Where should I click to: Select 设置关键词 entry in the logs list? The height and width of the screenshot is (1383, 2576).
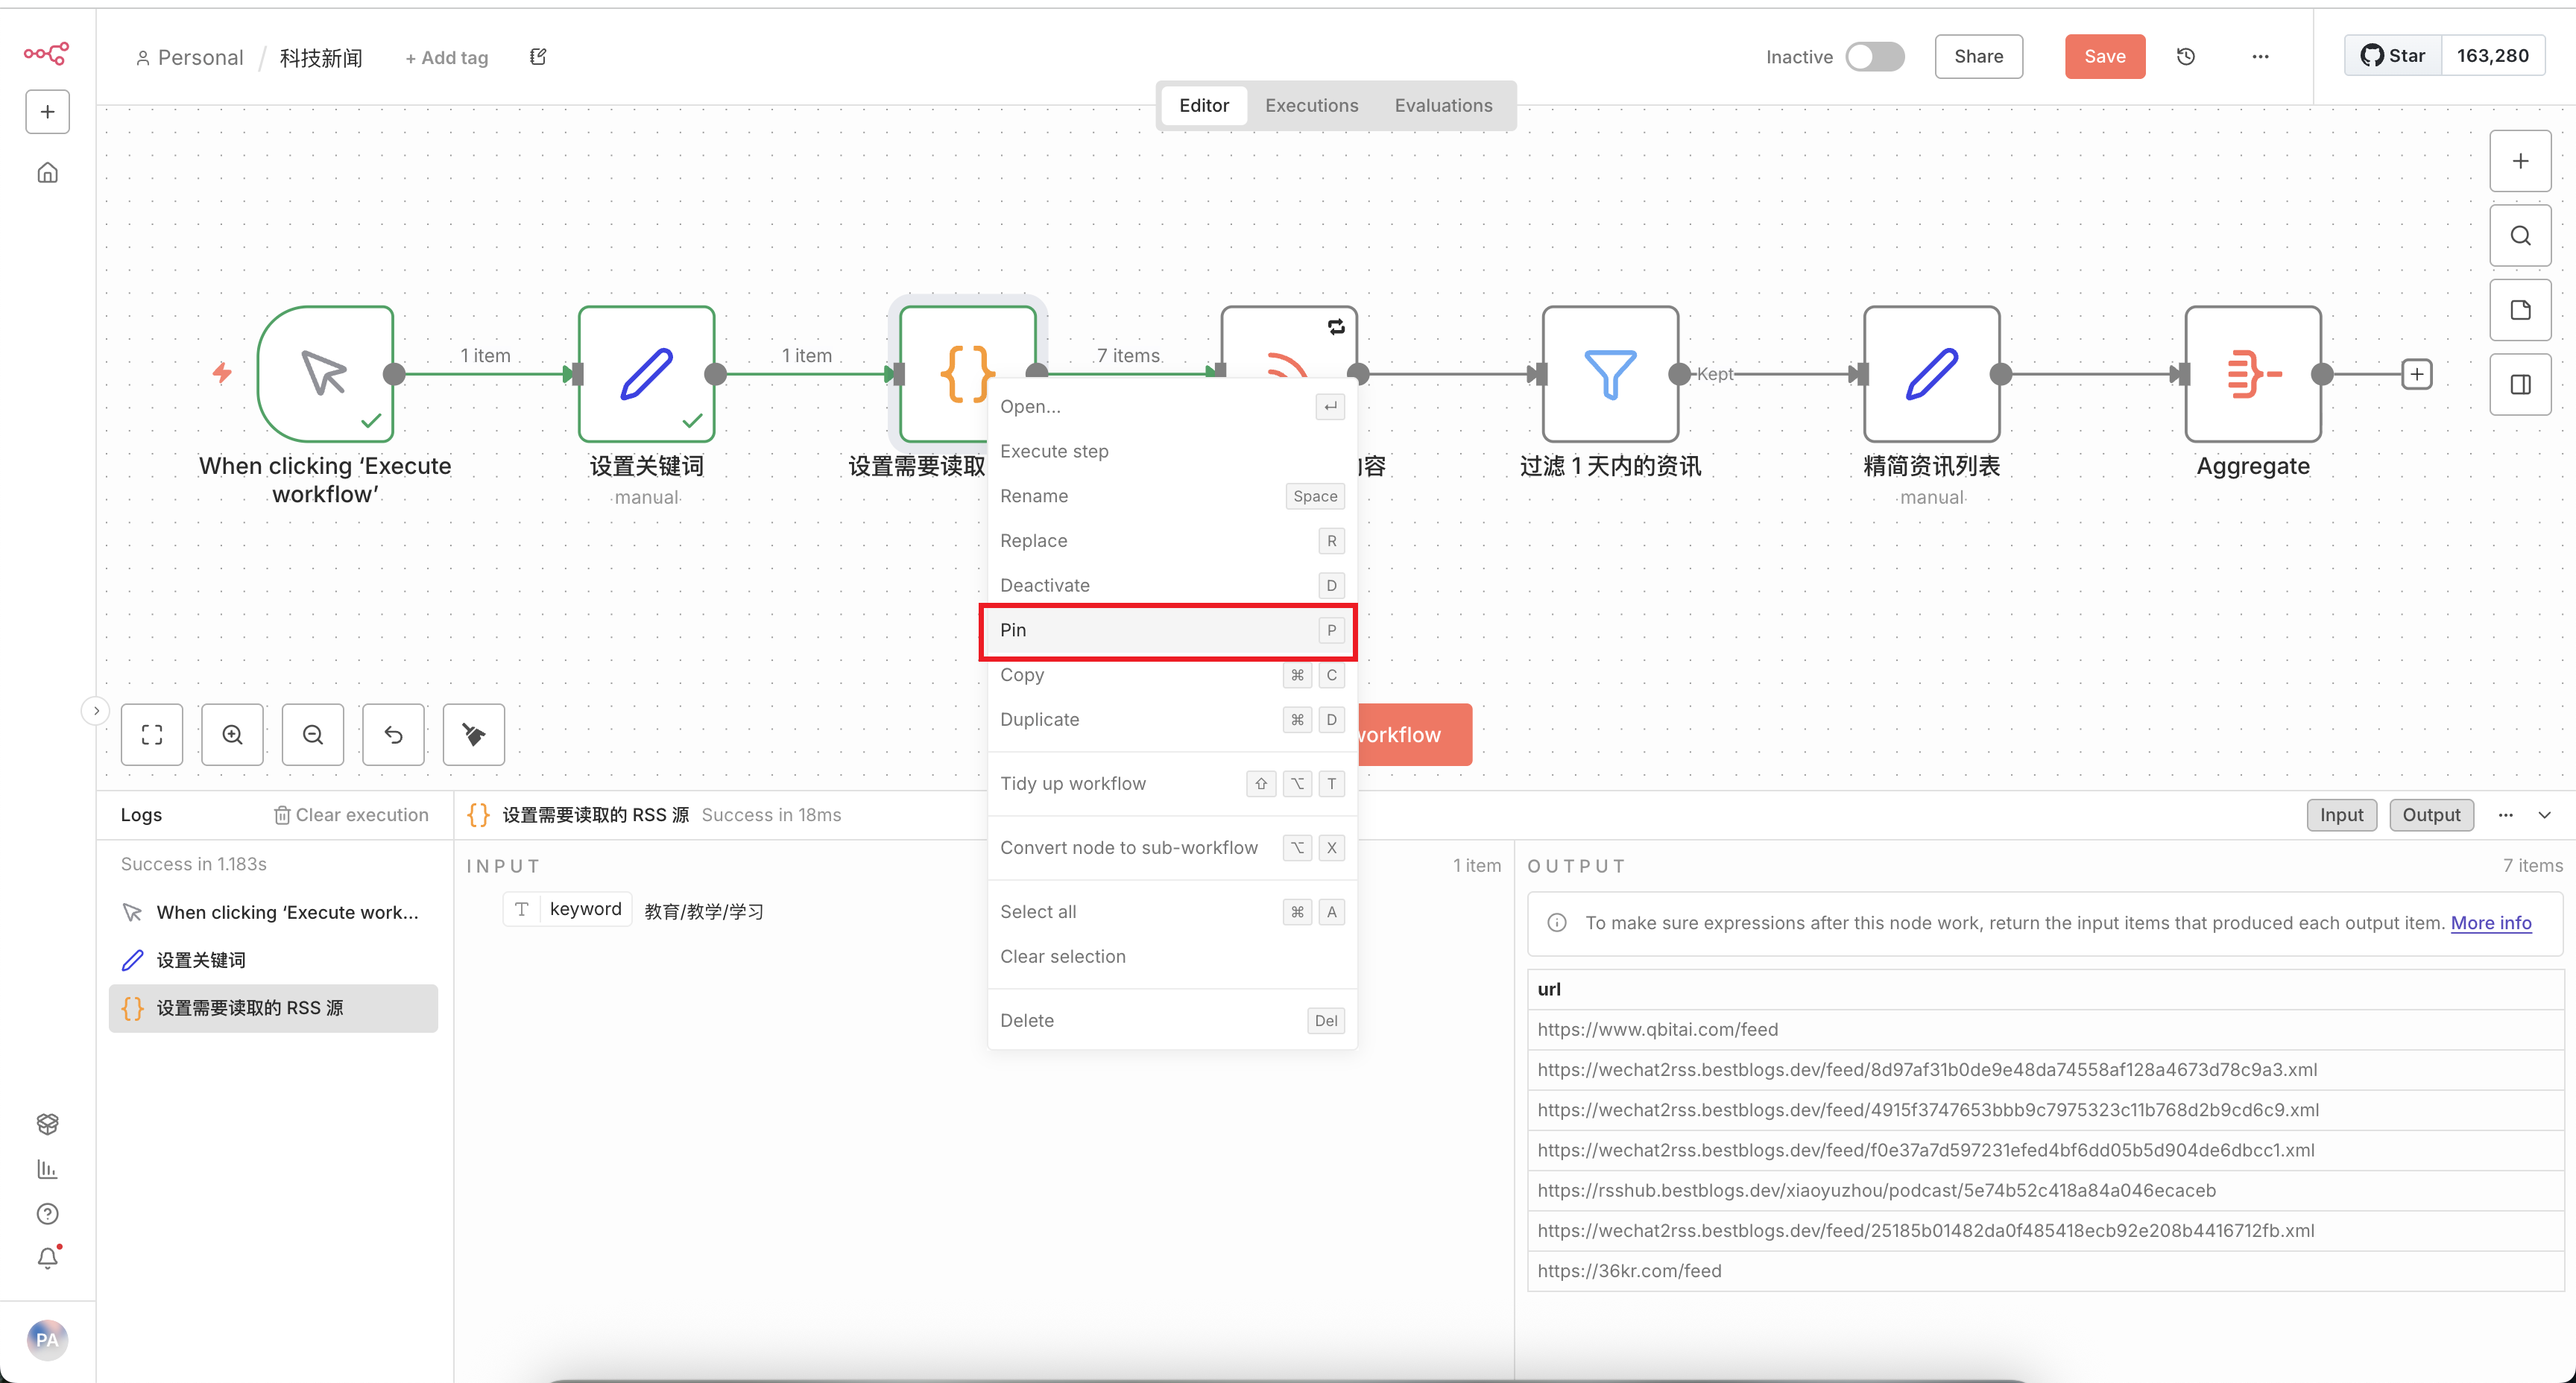pos(201,960)
